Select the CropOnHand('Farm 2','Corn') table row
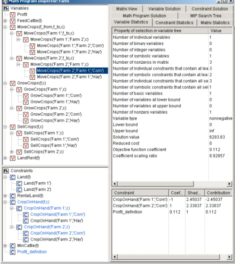The height and width of the screenshot is (264, 235). click(172, 206)
